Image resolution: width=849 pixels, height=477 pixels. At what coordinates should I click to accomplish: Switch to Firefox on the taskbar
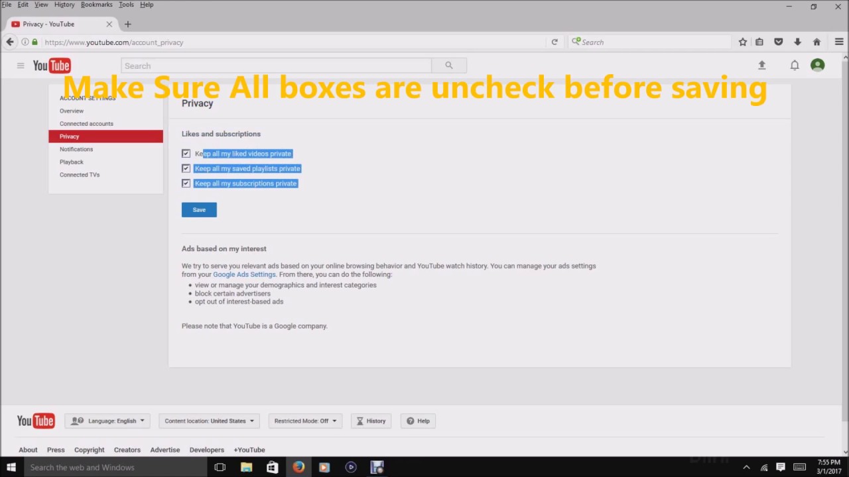[298, 467]
